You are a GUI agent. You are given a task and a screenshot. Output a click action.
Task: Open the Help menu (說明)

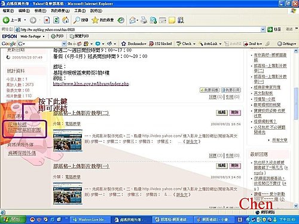click(x=96, y=11)
